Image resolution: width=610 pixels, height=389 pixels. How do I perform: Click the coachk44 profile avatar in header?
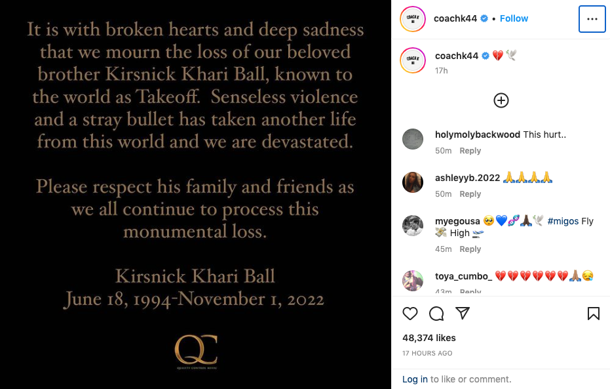tap(413, 18)
